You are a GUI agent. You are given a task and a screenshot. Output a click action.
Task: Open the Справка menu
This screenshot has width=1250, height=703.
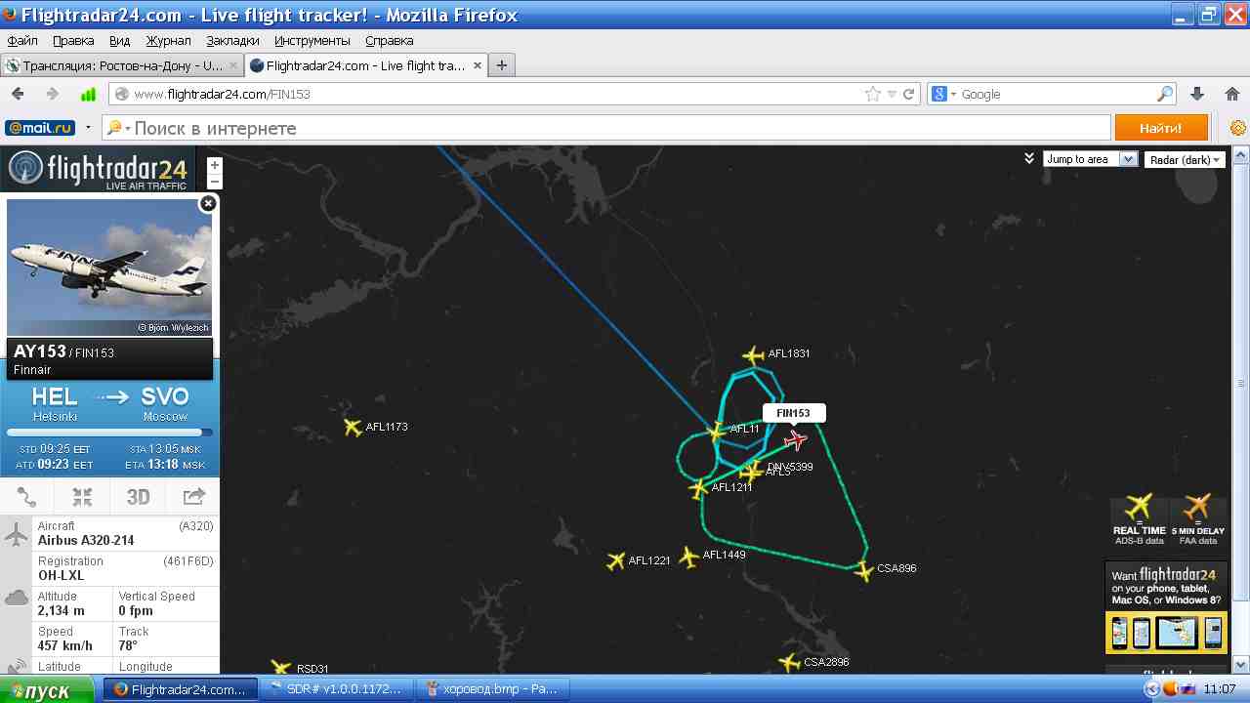coord(389,41)
